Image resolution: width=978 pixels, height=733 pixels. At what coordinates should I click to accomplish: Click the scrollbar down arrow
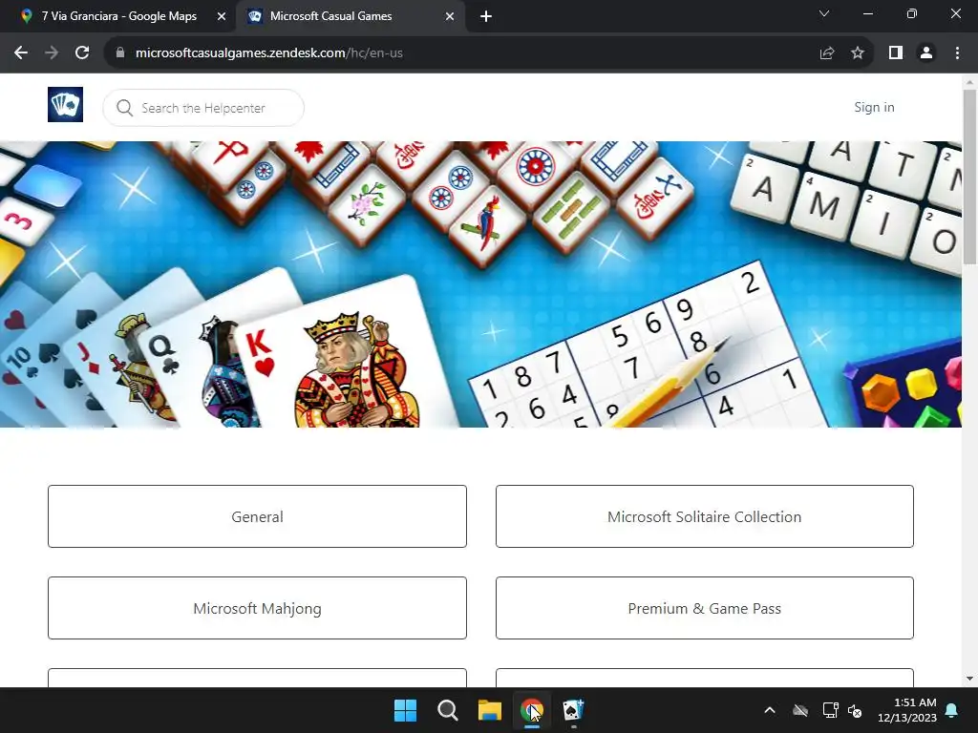969,679
